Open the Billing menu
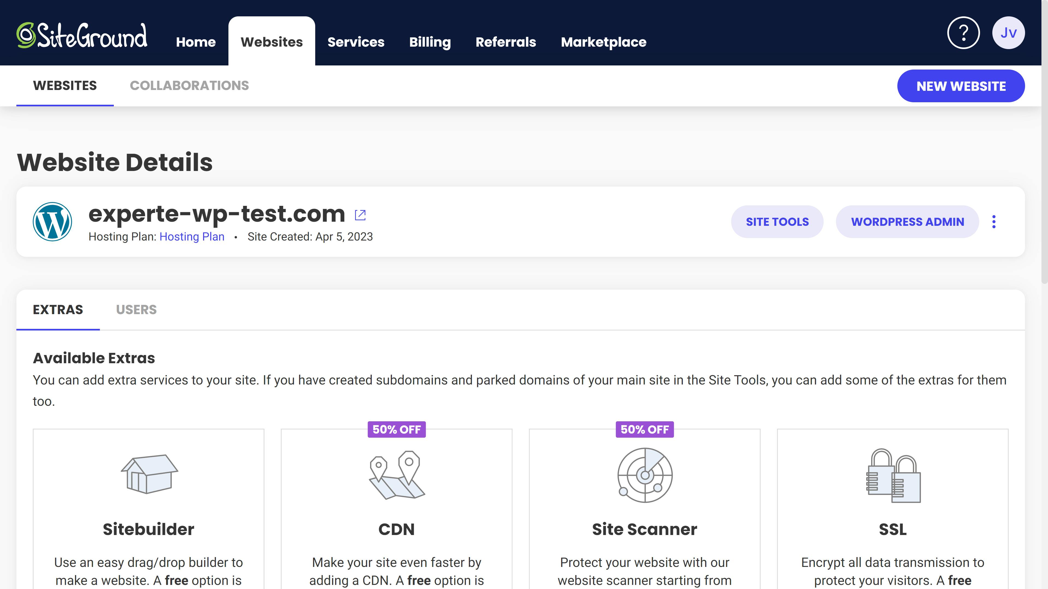This screenshot has width=1048, height=589. click(430, 42)
